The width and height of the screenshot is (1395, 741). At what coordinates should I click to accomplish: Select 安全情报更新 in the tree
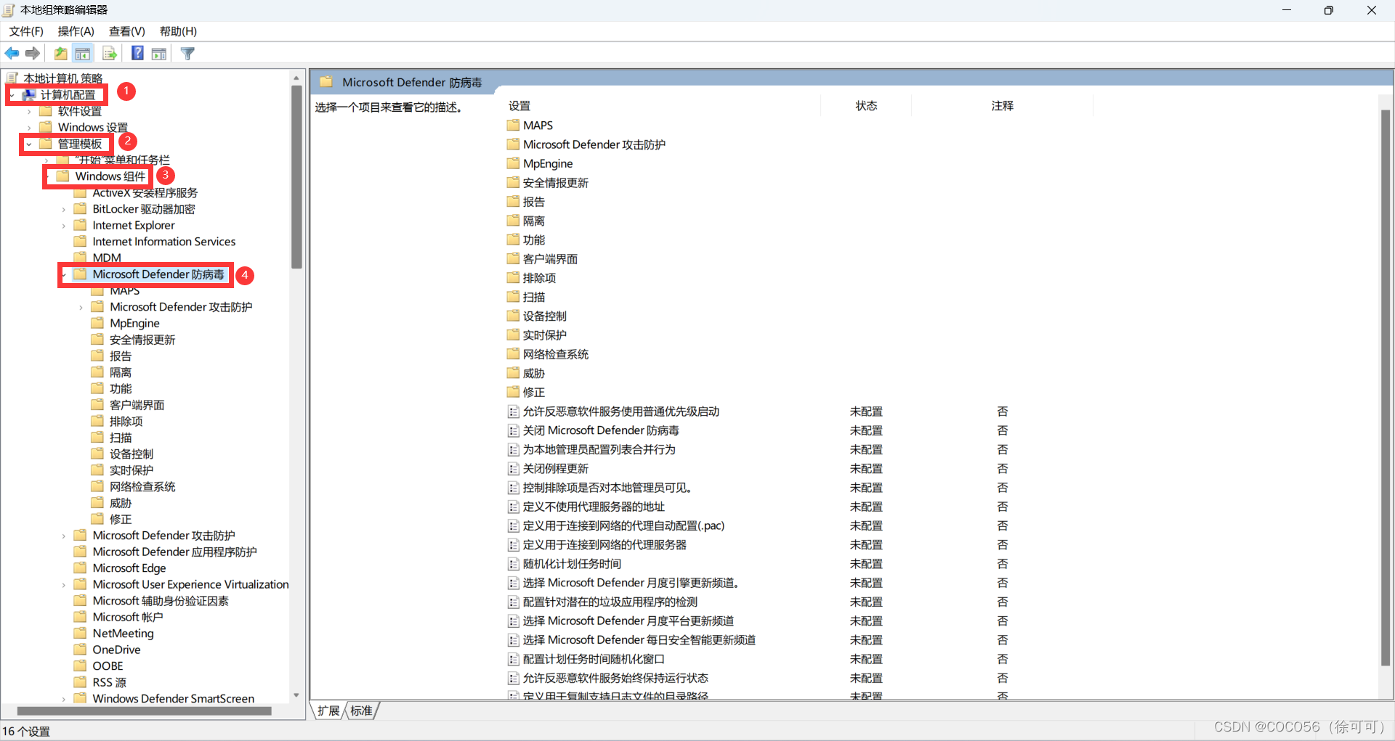(142, 340)
